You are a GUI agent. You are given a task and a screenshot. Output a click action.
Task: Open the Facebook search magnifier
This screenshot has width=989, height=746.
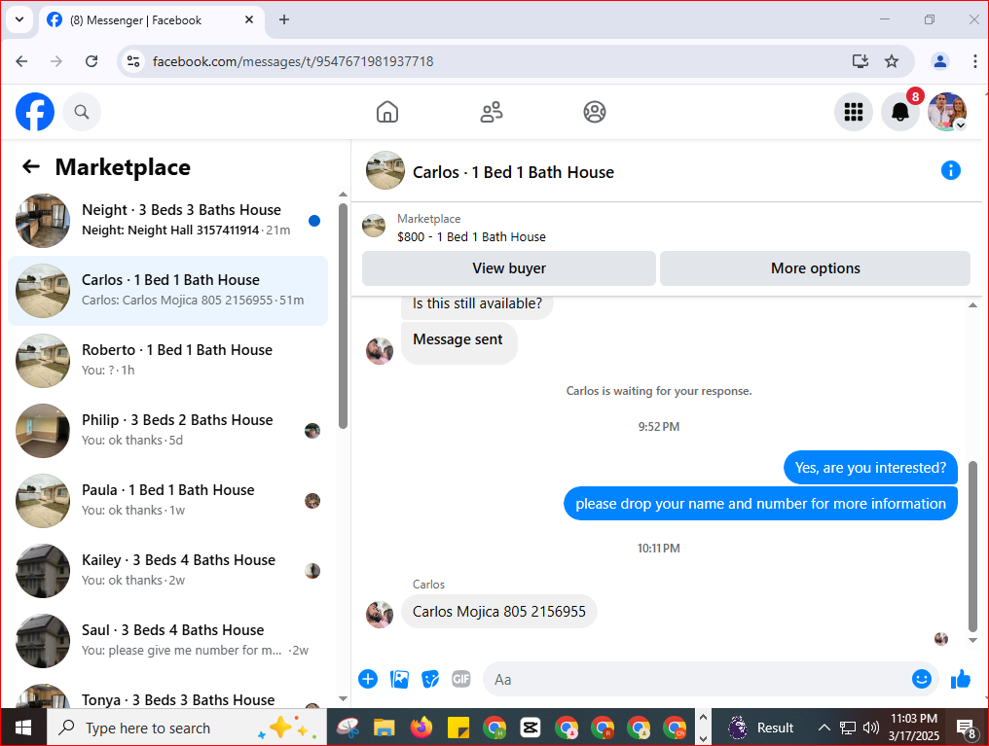(x=82, y=112)
